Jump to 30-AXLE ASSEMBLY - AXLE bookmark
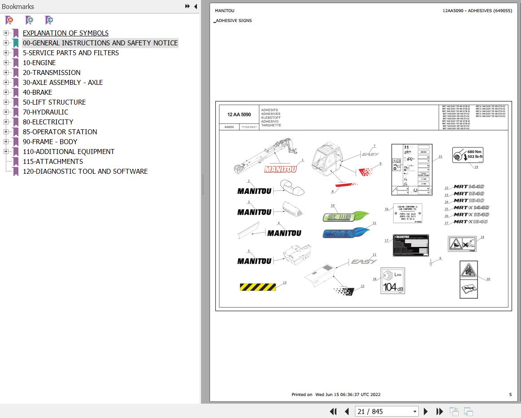Viewport: 521px width, 418px height. (x=63, y=83)
